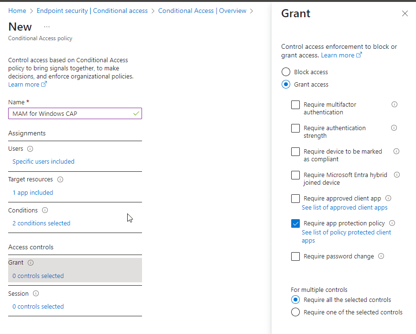Click info icon for Require app protection policy
Image resolution: width=416 pixels, height=334 pixels.
pyautogui.click(x=392, y=223)
